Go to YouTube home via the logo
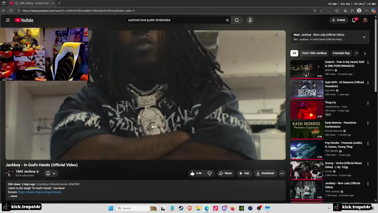Image resolution: width=378 pixels, height=213 pixels. click(x=24, y=20)
